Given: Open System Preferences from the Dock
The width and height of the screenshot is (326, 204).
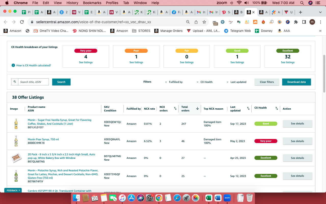Looking at the screenshot, I should point(150,198).
